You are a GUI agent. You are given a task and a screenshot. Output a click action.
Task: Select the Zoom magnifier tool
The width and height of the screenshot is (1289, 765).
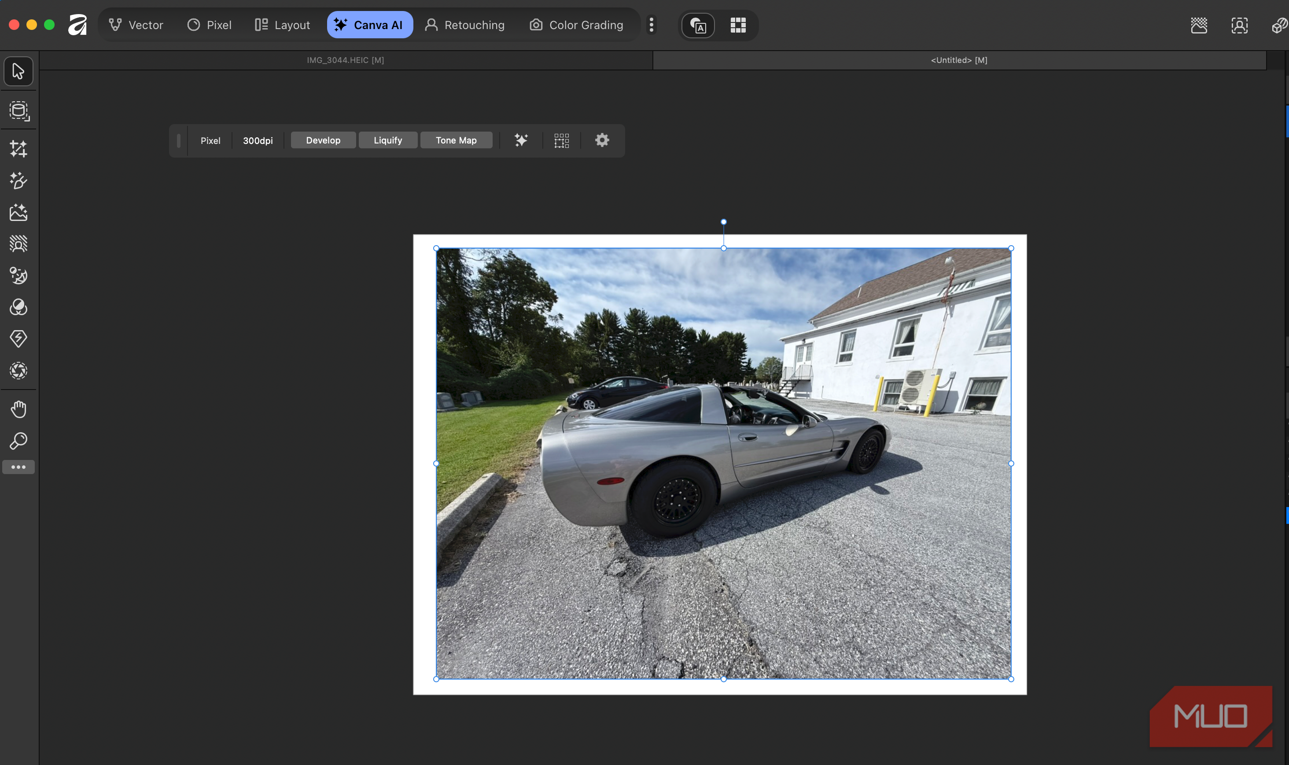point(18,441)
